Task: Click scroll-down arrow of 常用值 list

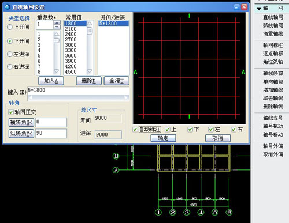Action: pos(90,71)
